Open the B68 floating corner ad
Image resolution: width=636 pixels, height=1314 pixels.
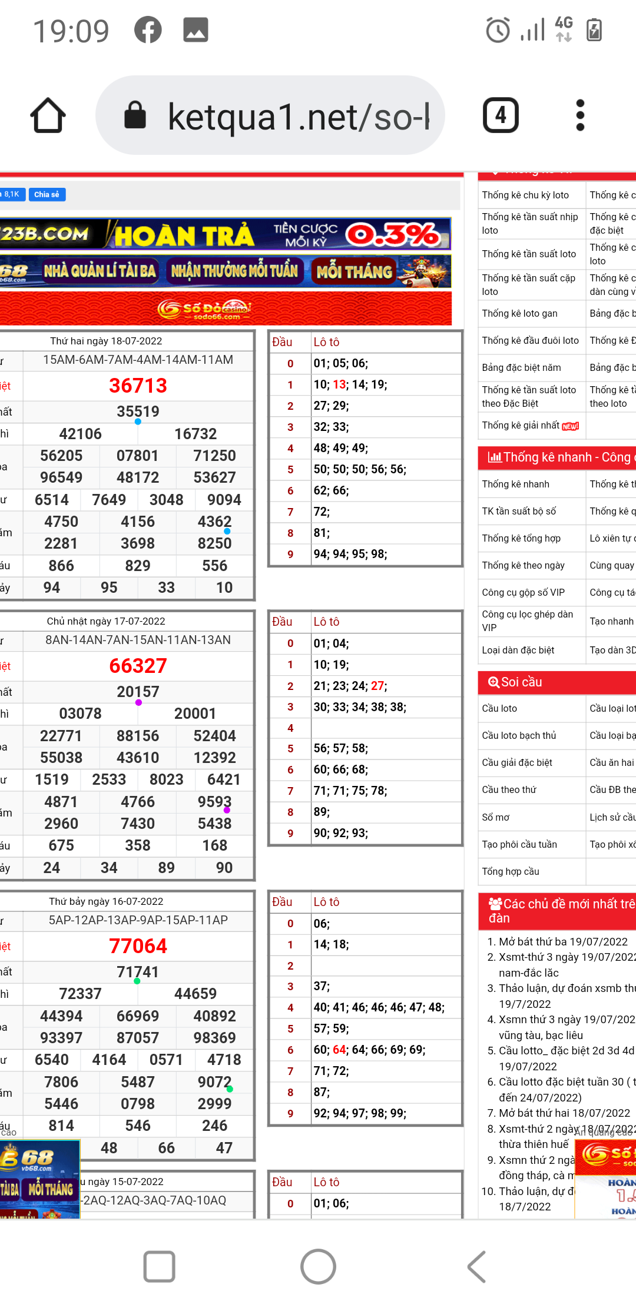click(39, 1180)
